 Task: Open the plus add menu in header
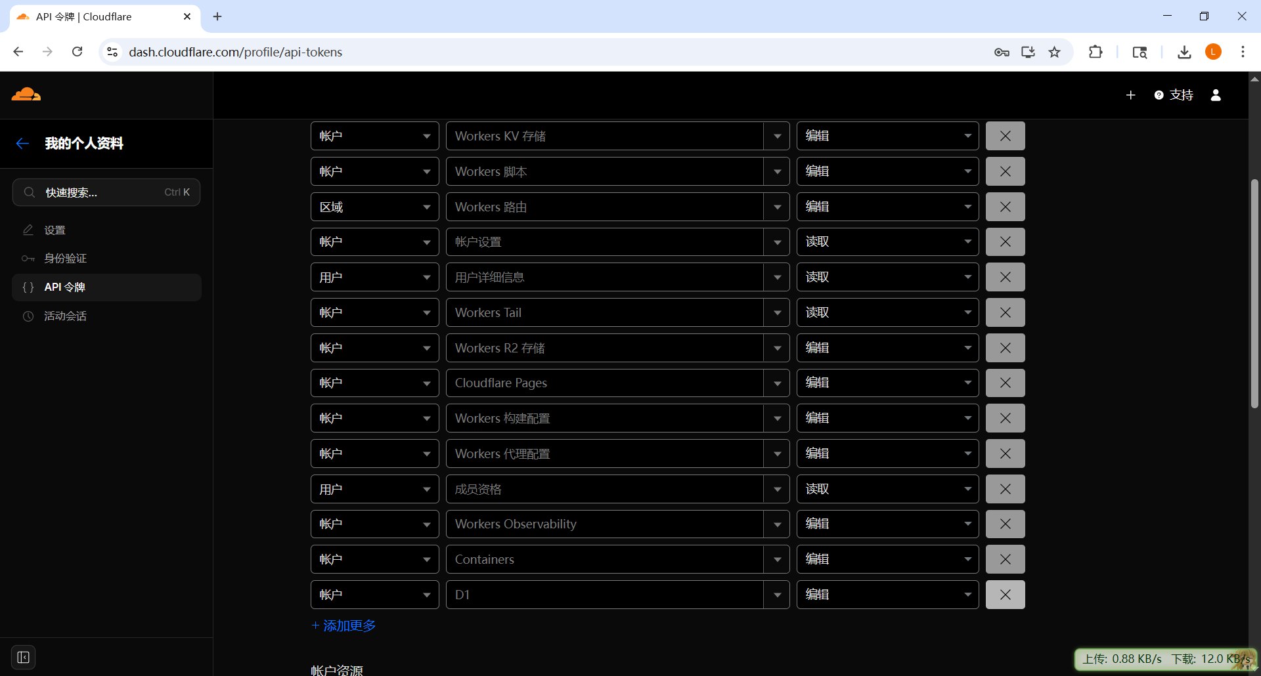[1130, 95]
